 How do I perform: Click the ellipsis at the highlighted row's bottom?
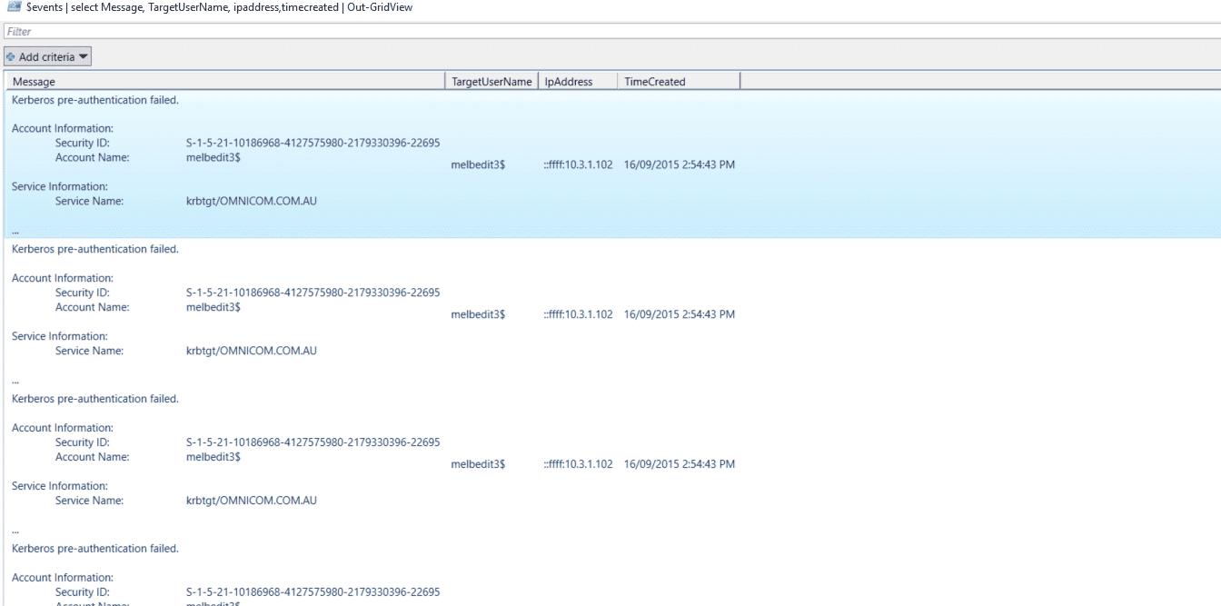14,230
